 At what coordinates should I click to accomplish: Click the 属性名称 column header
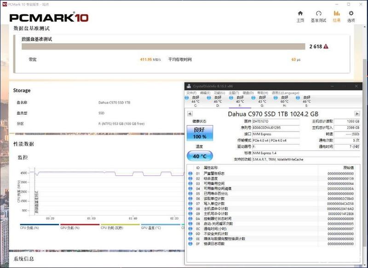pos(211,167)
